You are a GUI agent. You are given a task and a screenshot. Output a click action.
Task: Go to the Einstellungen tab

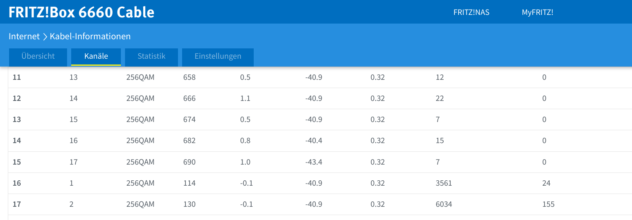click(x=218, y=57)
